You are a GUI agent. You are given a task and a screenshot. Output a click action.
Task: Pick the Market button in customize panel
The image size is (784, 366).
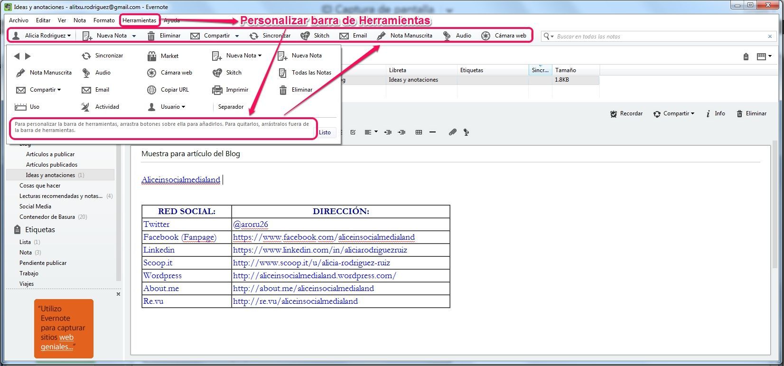coord(163,56)
